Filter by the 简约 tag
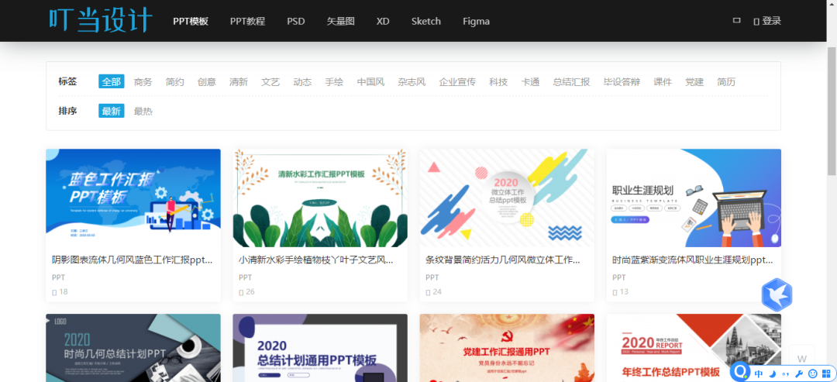837x382 pixels. tap(174, 81)
